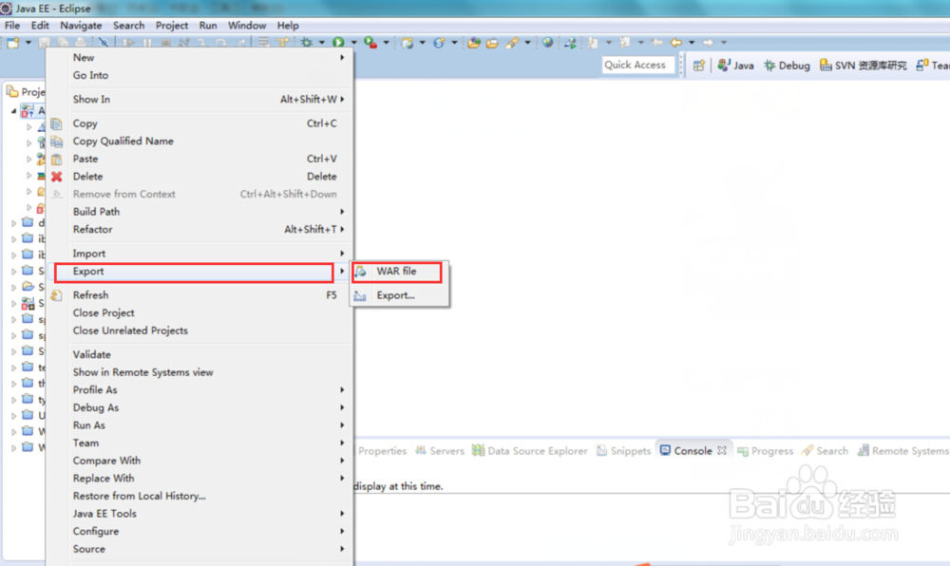Open the Window menu
Viewport: 950px width, 566px height.
(247, 26)
